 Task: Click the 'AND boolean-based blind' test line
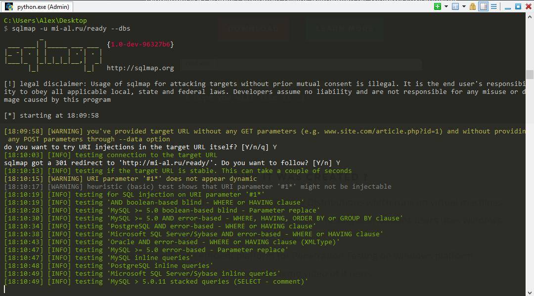point(154,203)
